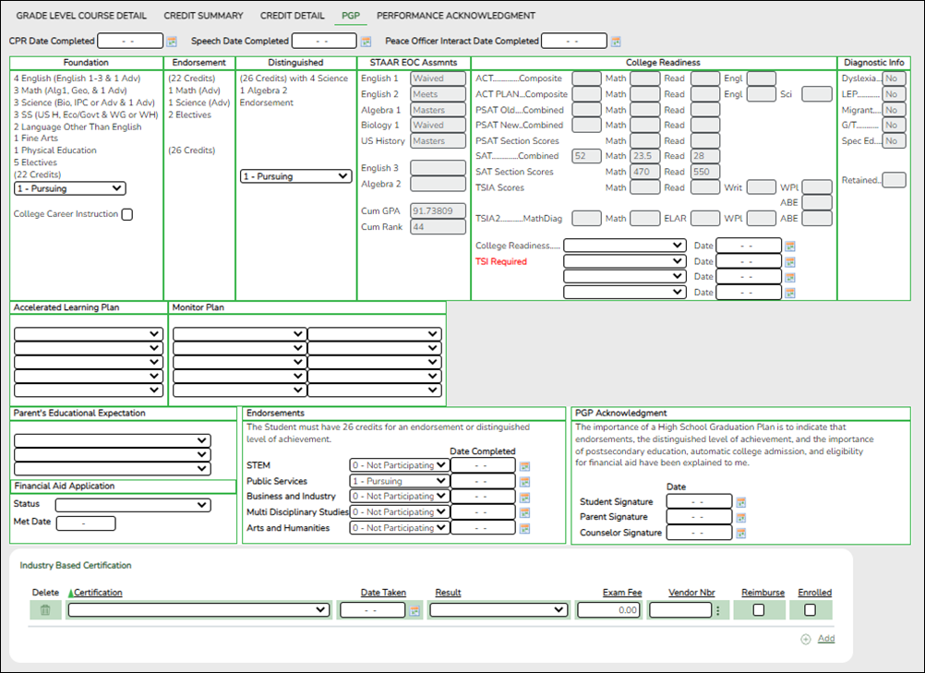This screenshot has width=925, height=673.
Task: Click the calendar icon beside STEM Date Completed
Action: [x=523, y=466]
